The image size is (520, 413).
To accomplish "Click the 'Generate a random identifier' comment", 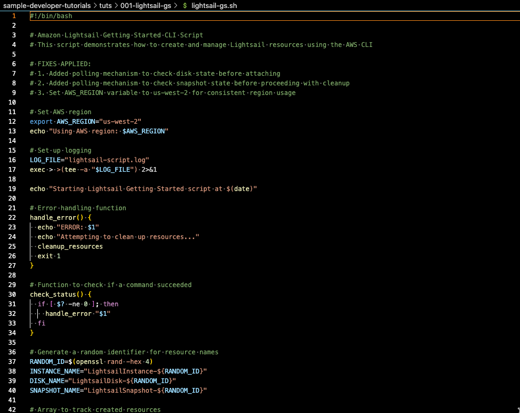I will (124, 353).
